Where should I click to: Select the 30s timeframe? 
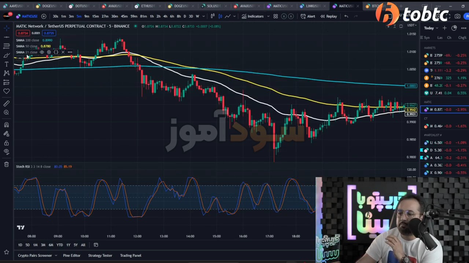click(x=55, y=16)
